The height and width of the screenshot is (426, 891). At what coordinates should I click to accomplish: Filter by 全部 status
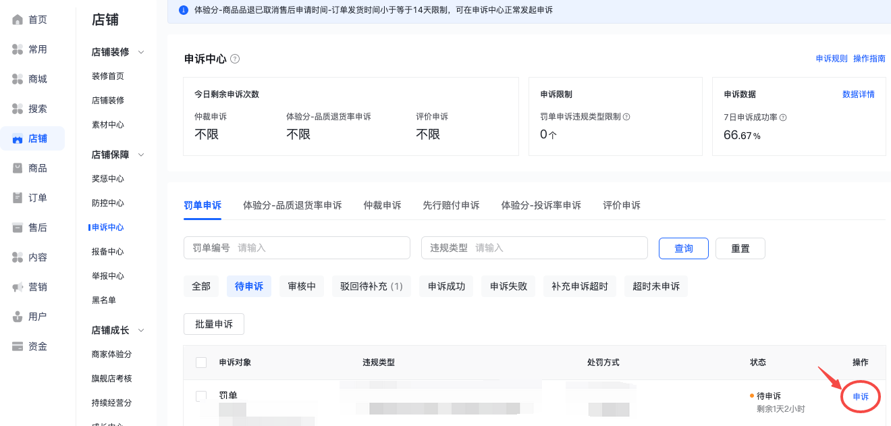coord(201,286)
